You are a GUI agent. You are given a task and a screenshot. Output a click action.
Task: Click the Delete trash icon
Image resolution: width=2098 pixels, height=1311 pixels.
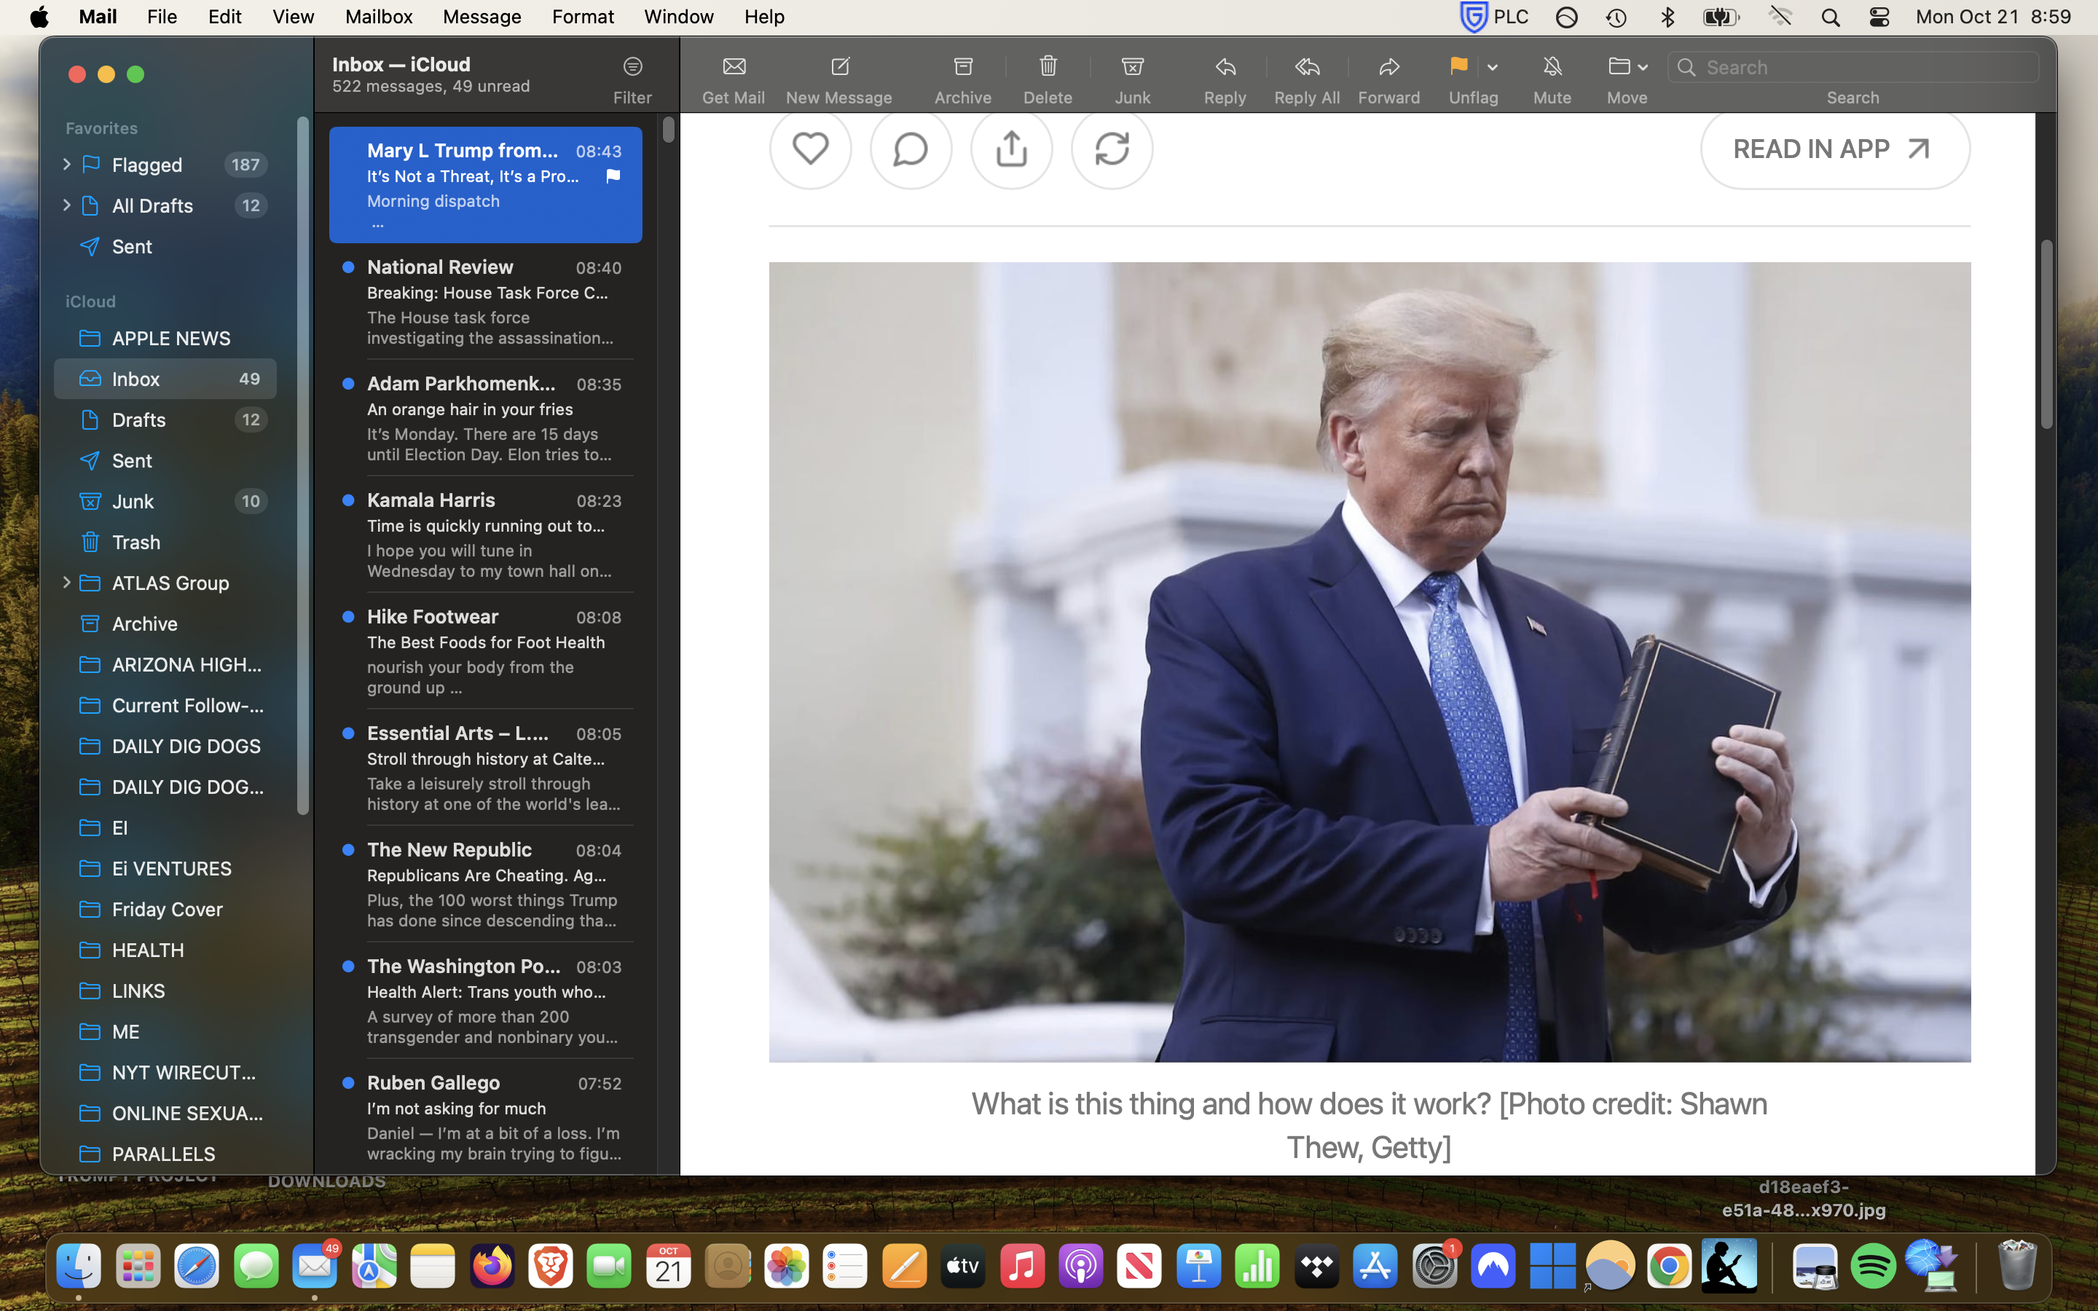1048,67
